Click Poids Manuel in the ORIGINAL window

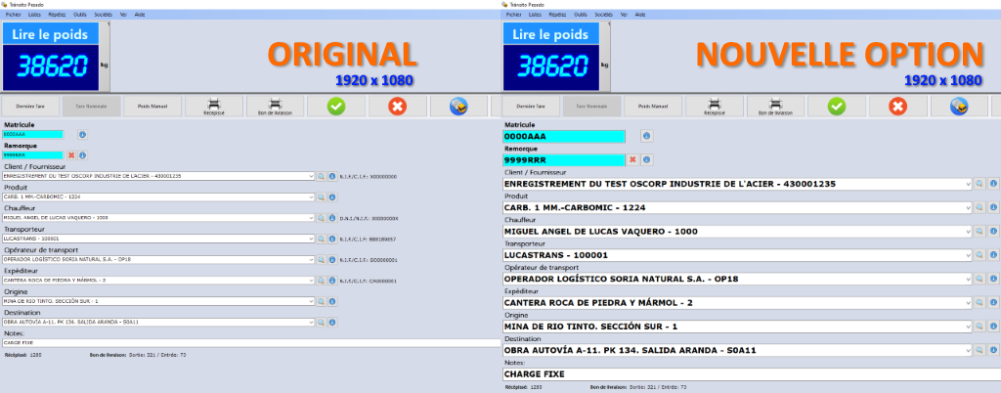tap(152, 106)
